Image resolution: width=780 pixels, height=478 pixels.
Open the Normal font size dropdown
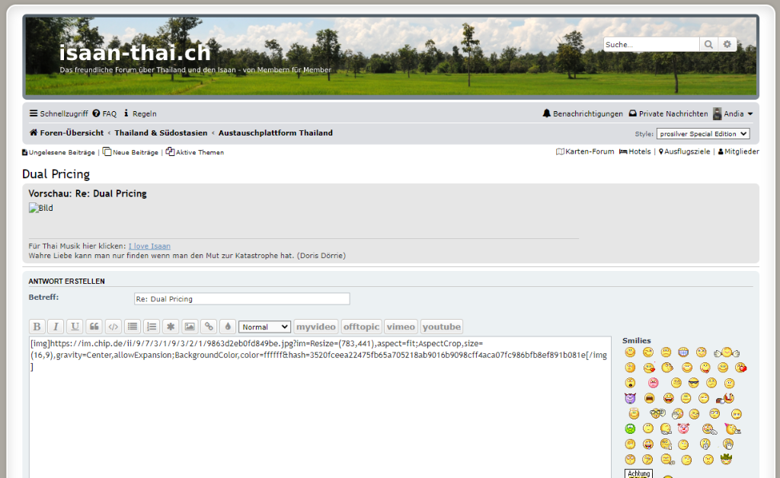pos(264,327)
